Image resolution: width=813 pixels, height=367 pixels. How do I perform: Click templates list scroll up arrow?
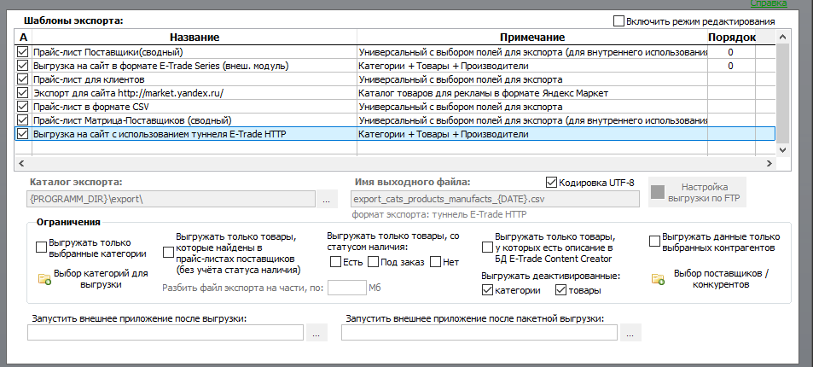click(x=783, y=37)
